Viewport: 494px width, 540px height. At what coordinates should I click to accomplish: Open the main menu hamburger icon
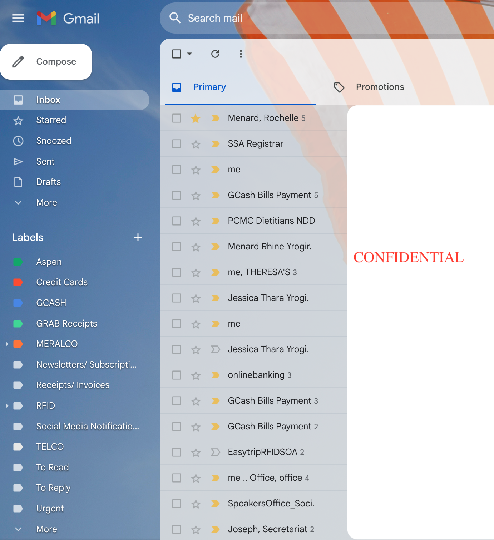point(18,18)
